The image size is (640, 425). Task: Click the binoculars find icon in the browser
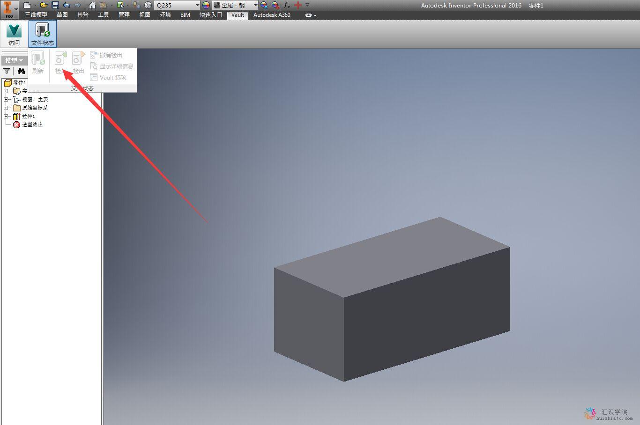coord(21,71)
